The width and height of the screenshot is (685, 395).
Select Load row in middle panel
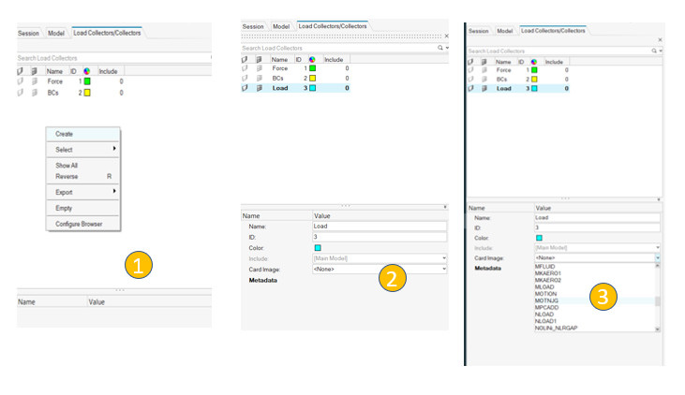[x=295, y=88]
